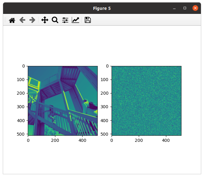Maximize the Figure 5 window
The width and height of the screenshot is (204, 177).
pyautogui.click(x=185, y=8)
